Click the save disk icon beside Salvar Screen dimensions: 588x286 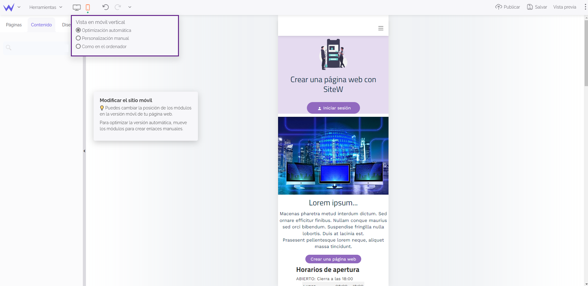point(530,7)
